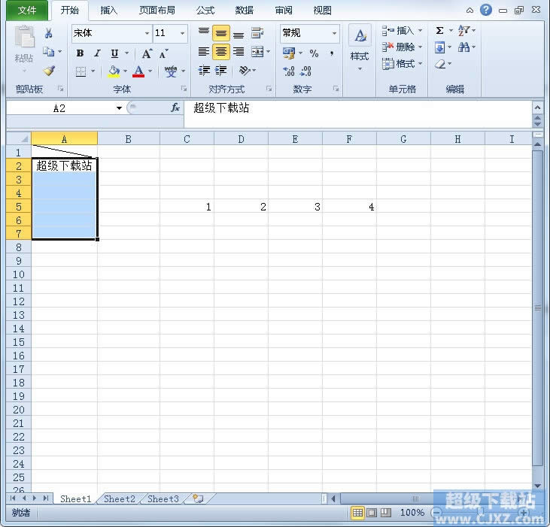Click the select-all corner of the grid
This screenshot has height=527, width=550.
coord(19,139)
